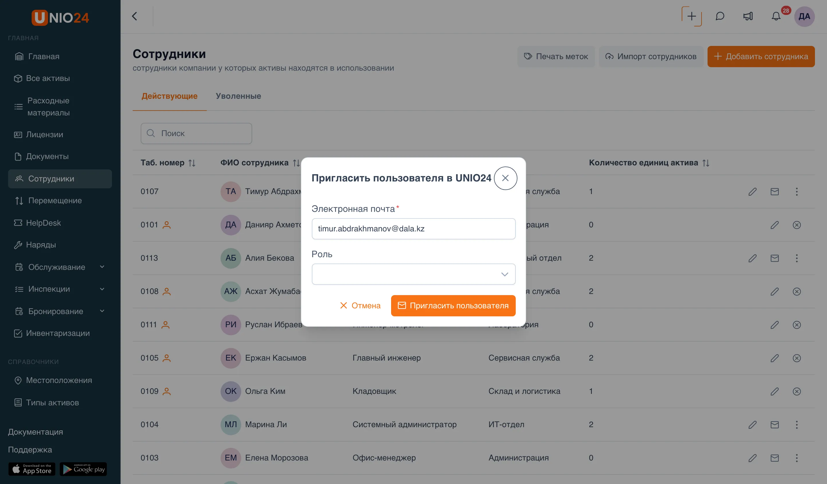Open more options for row 0107

[x=797, y=192]
